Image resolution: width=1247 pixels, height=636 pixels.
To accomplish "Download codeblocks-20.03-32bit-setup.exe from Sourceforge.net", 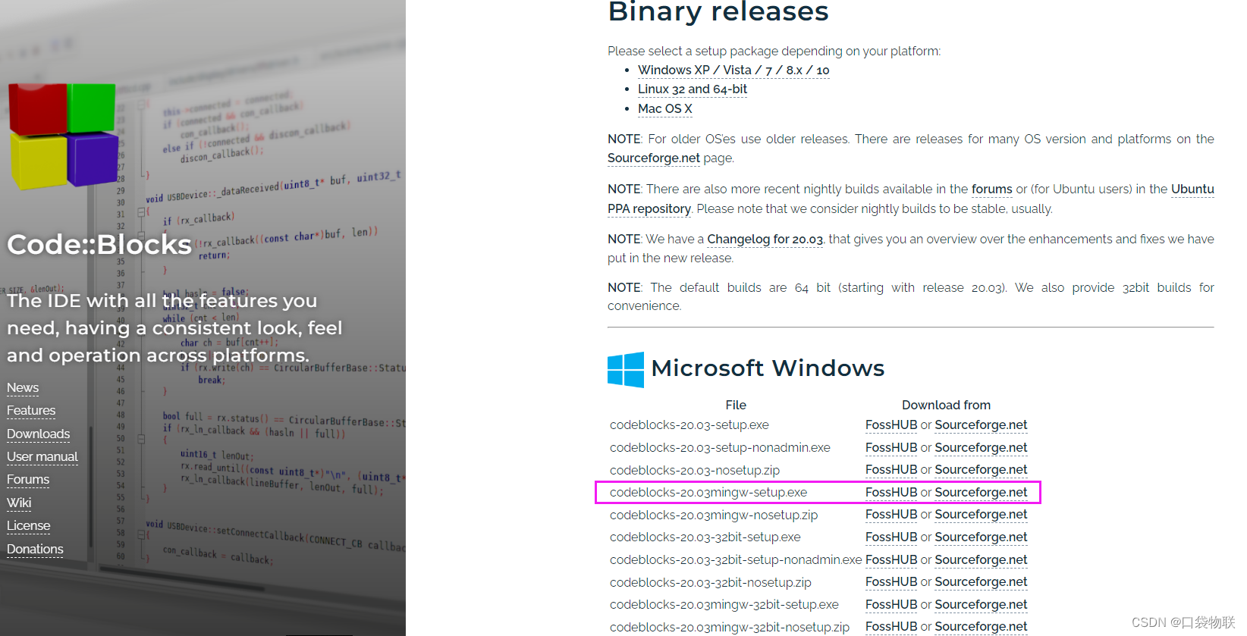I will pos(981,537).
